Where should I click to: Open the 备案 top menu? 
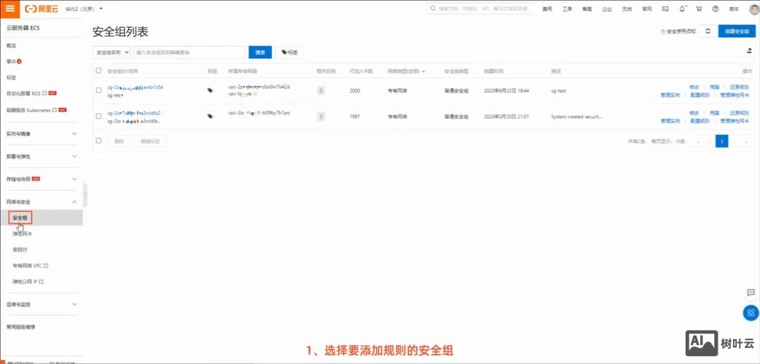[587, 9]
